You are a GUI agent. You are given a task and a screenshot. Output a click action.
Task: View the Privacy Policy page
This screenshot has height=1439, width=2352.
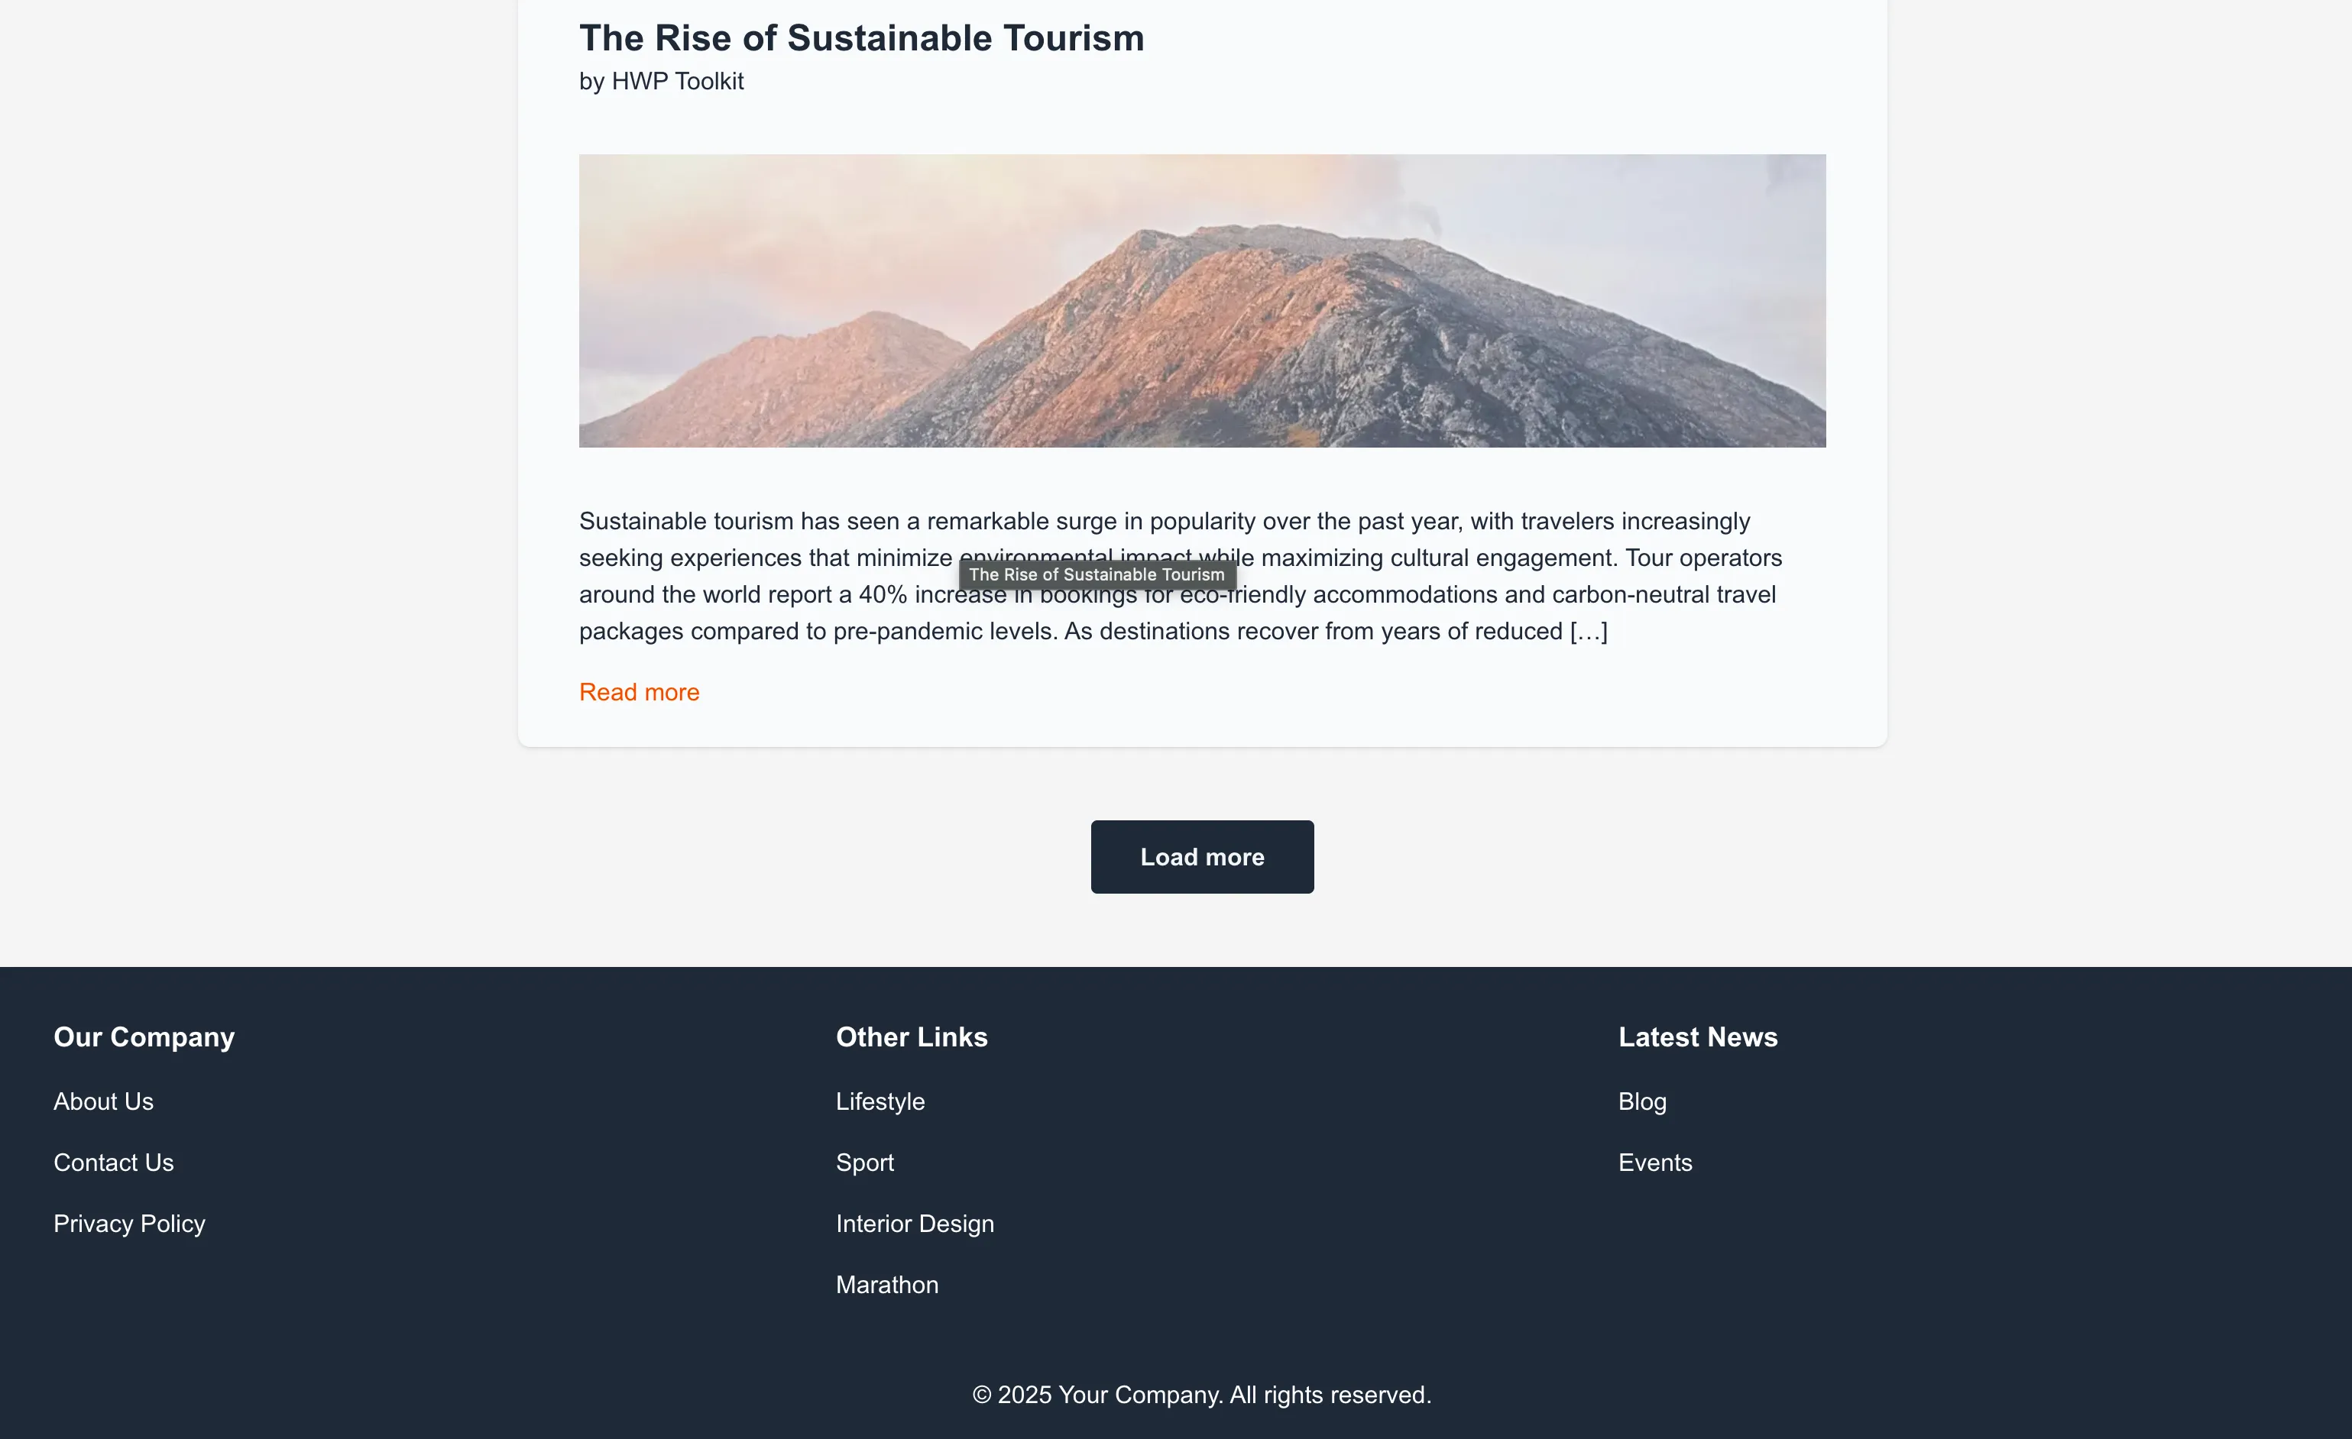point(129,1224)
